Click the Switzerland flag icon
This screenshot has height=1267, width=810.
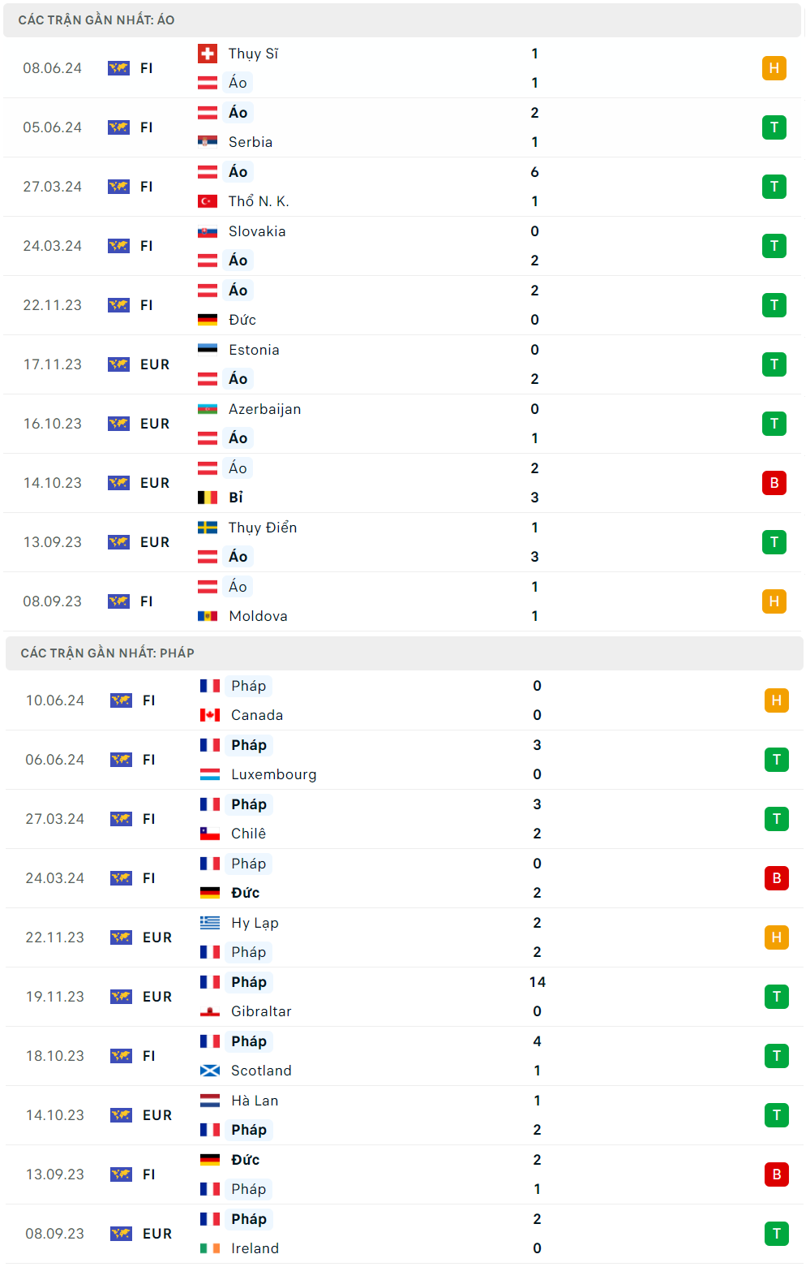tap(208, 54)
